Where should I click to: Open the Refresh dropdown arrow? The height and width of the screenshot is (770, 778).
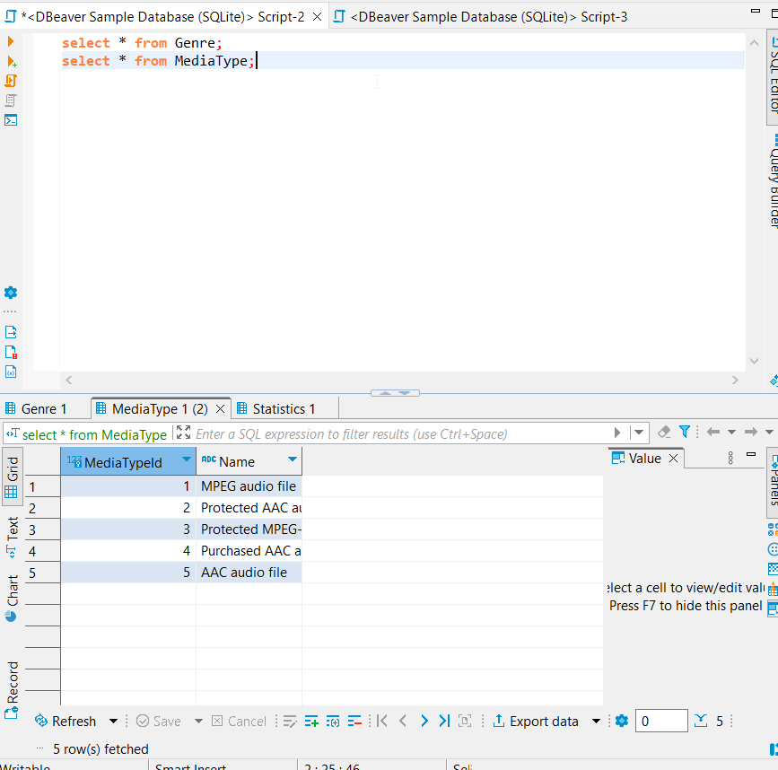[111, 721]
